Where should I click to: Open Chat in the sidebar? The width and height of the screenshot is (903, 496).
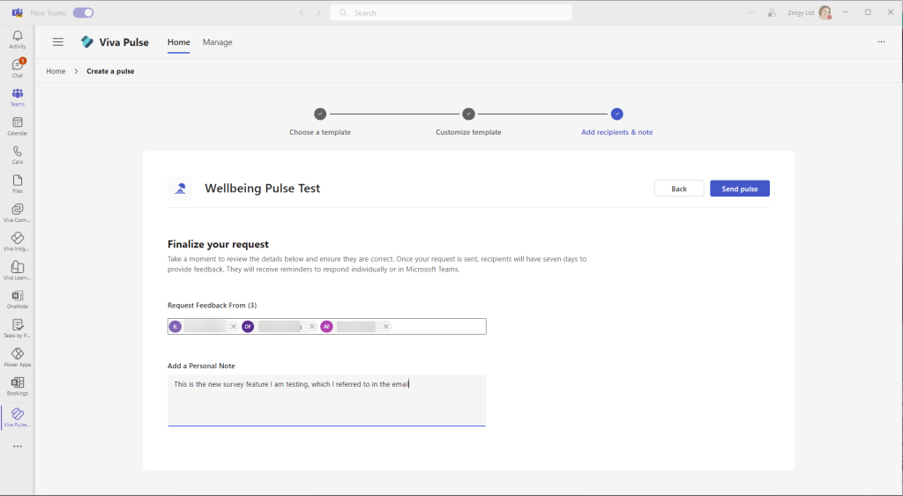(x=18, y=68)
